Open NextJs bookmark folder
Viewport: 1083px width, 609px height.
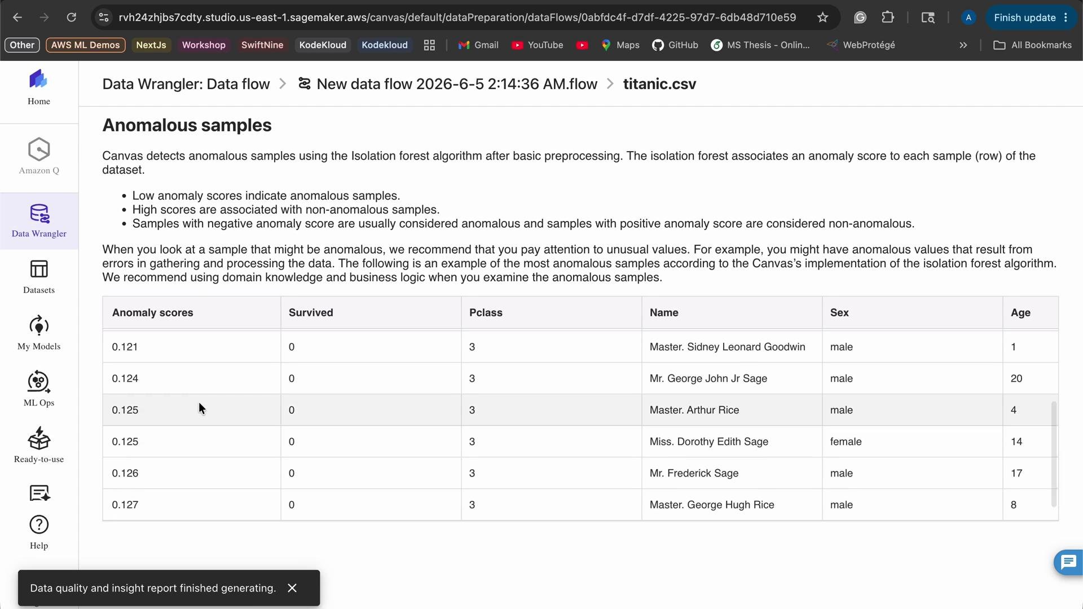click(151, 45)
